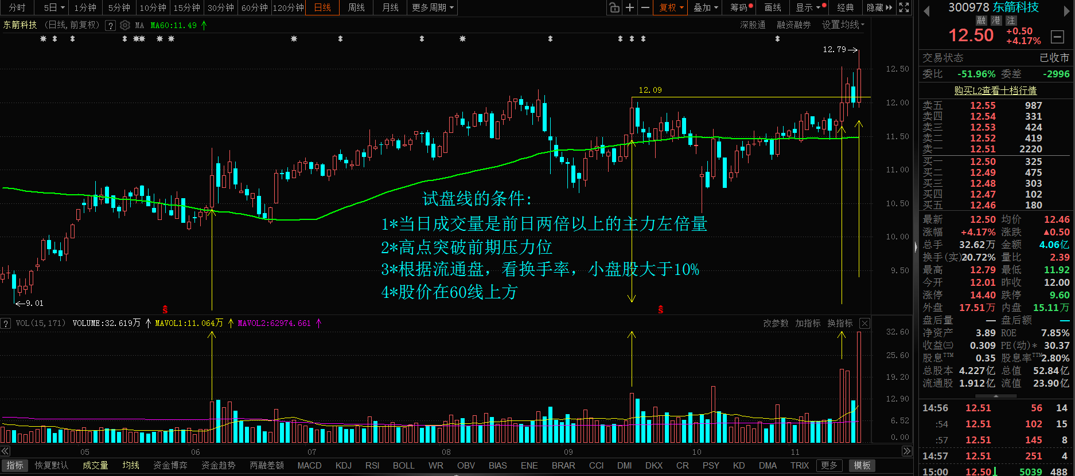The width and height of the screenshot is (1075, 476).
Task: Switch to 分时 intraday chart tab
Action: pyautogui.click(x=17, y=7)
